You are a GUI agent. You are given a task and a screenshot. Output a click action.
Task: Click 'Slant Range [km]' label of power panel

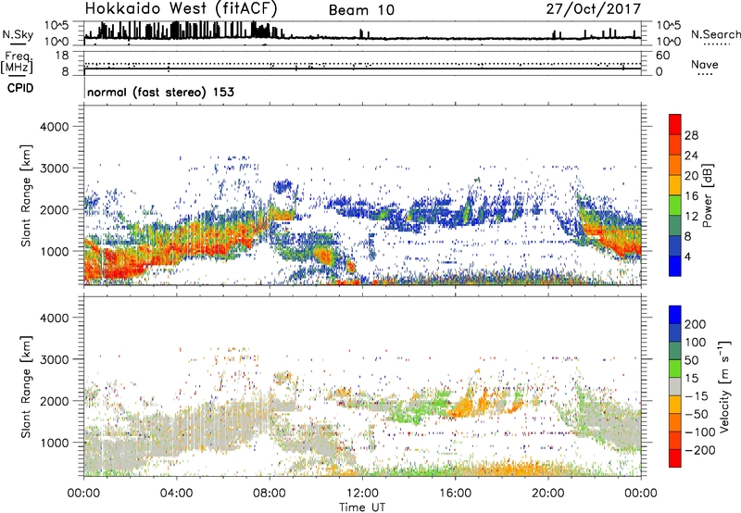[x=26, y=195]
